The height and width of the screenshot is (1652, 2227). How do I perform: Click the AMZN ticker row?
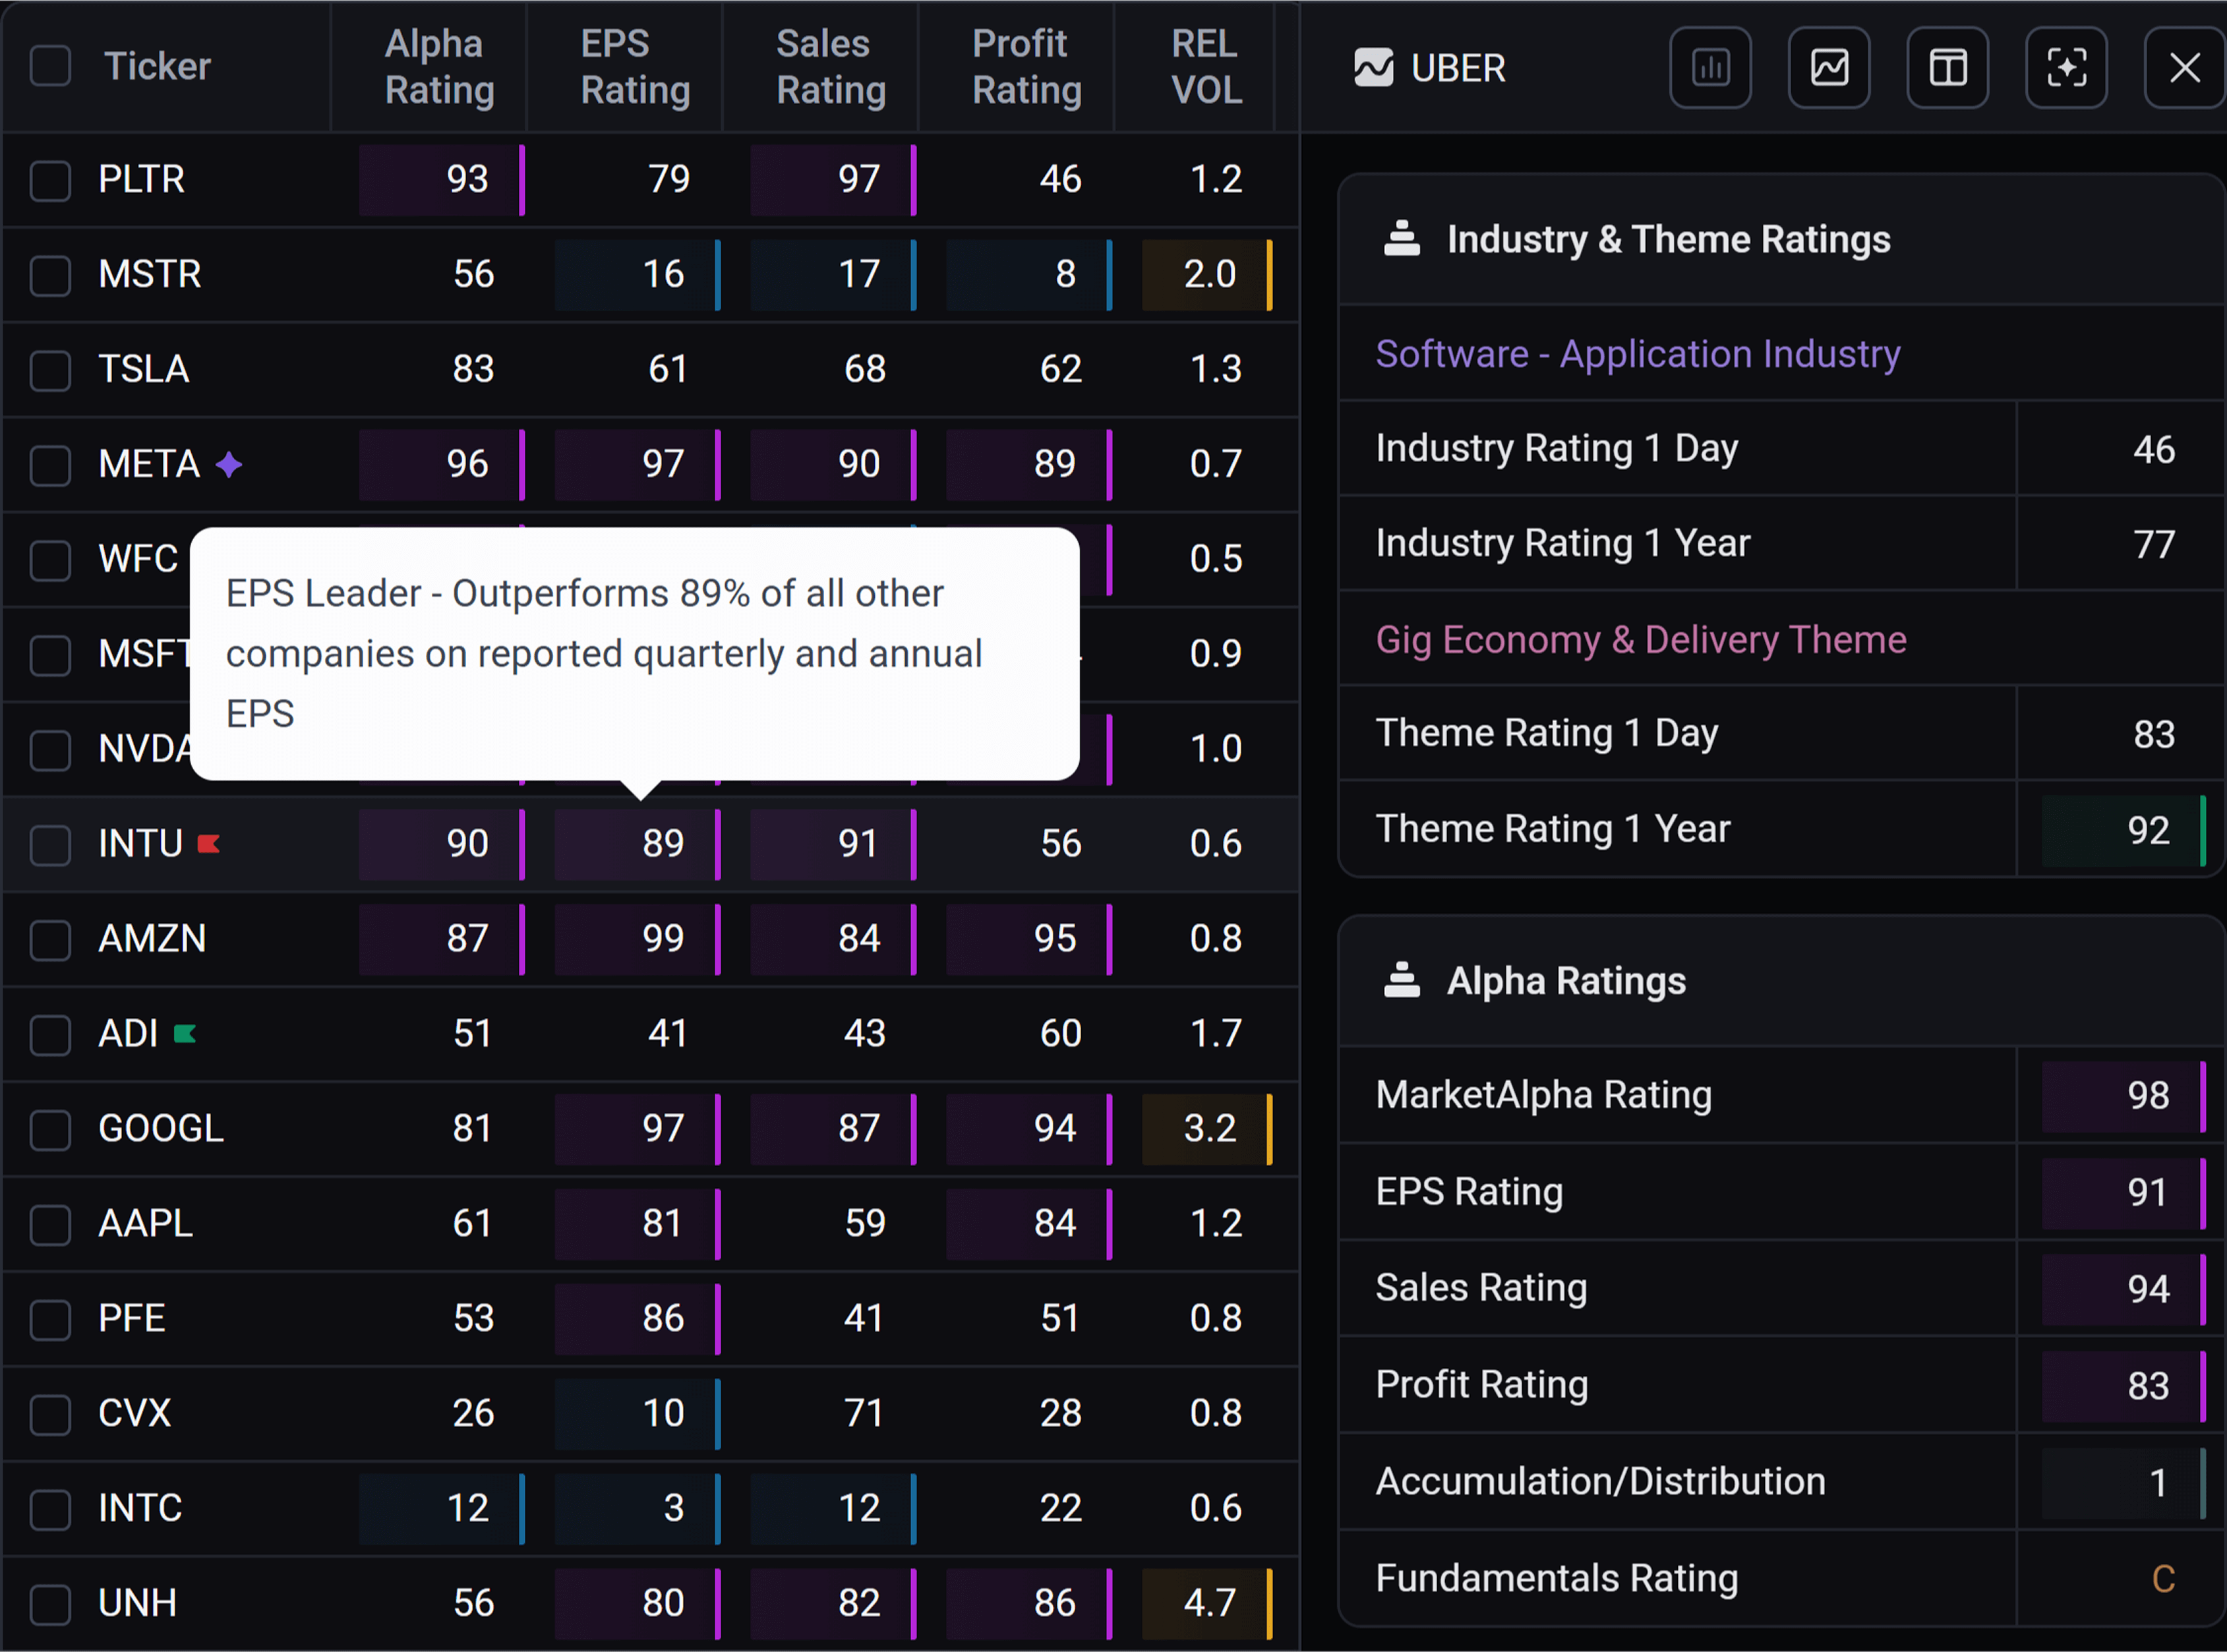click(152, 939)
